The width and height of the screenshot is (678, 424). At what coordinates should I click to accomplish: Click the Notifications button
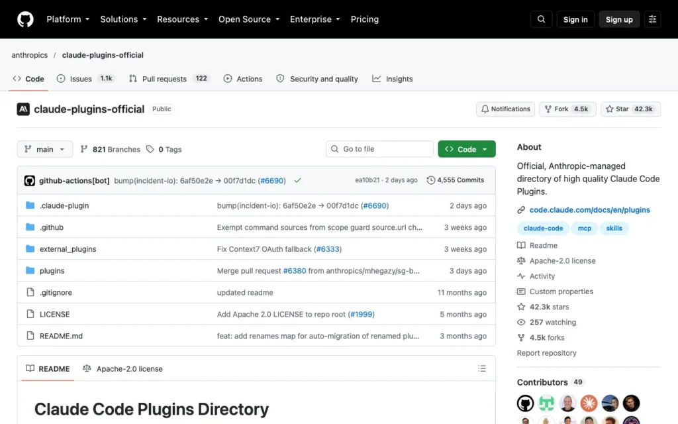coord(505,109)
